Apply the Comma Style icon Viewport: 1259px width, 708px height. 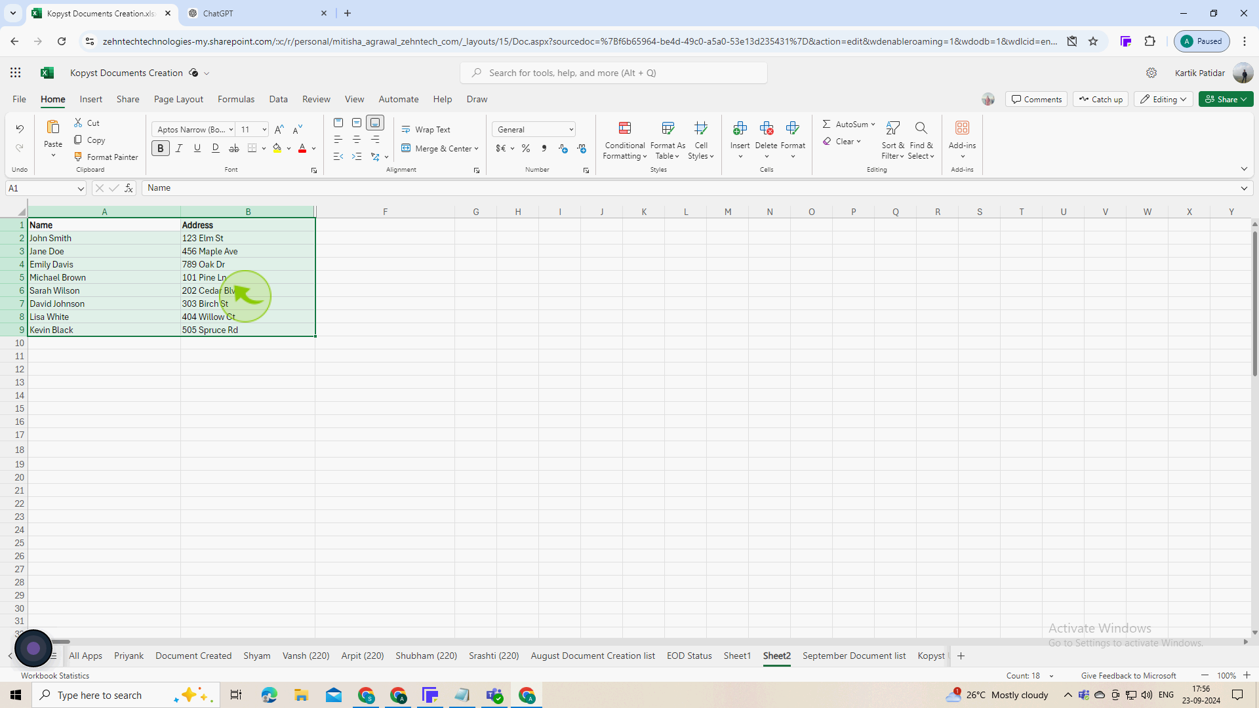(544, 149)
